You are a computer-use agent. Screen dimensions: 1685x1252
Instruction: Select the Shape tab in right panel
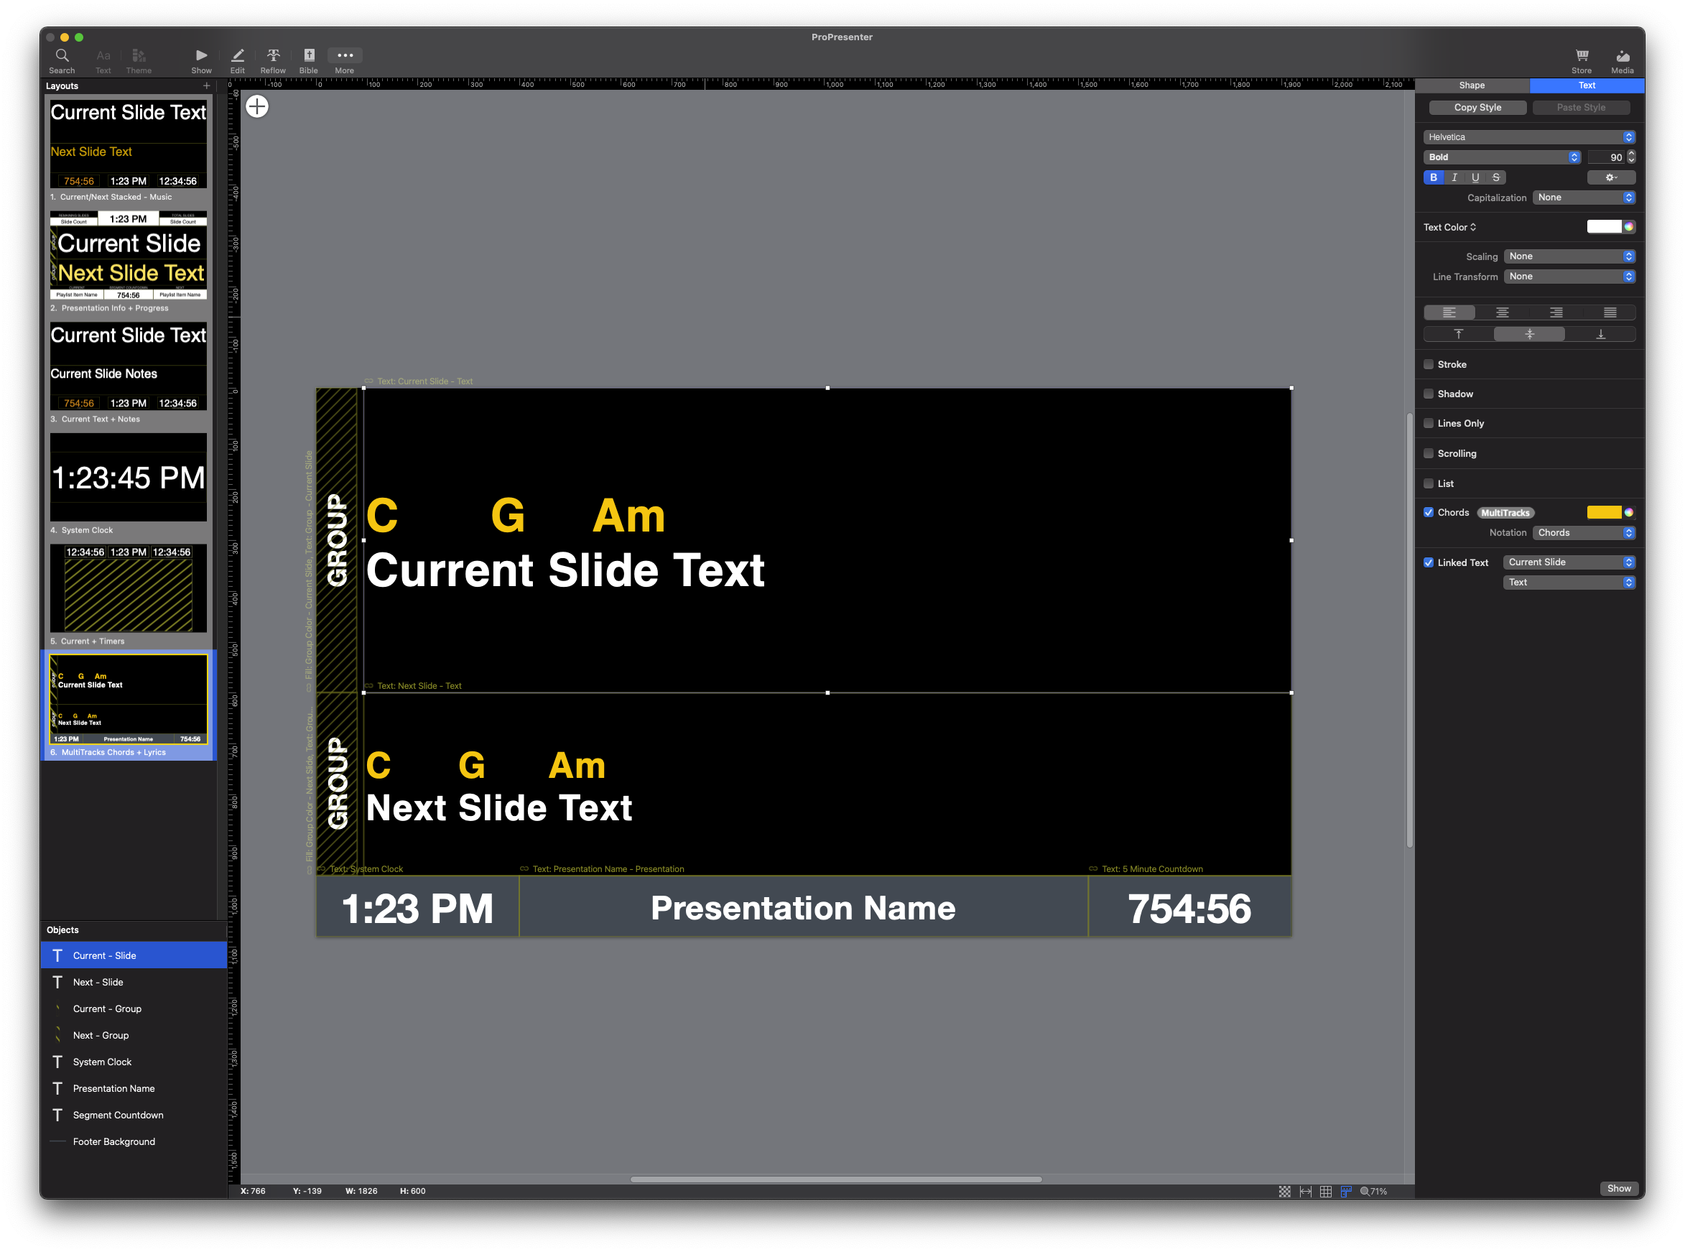pos(1473,85)
